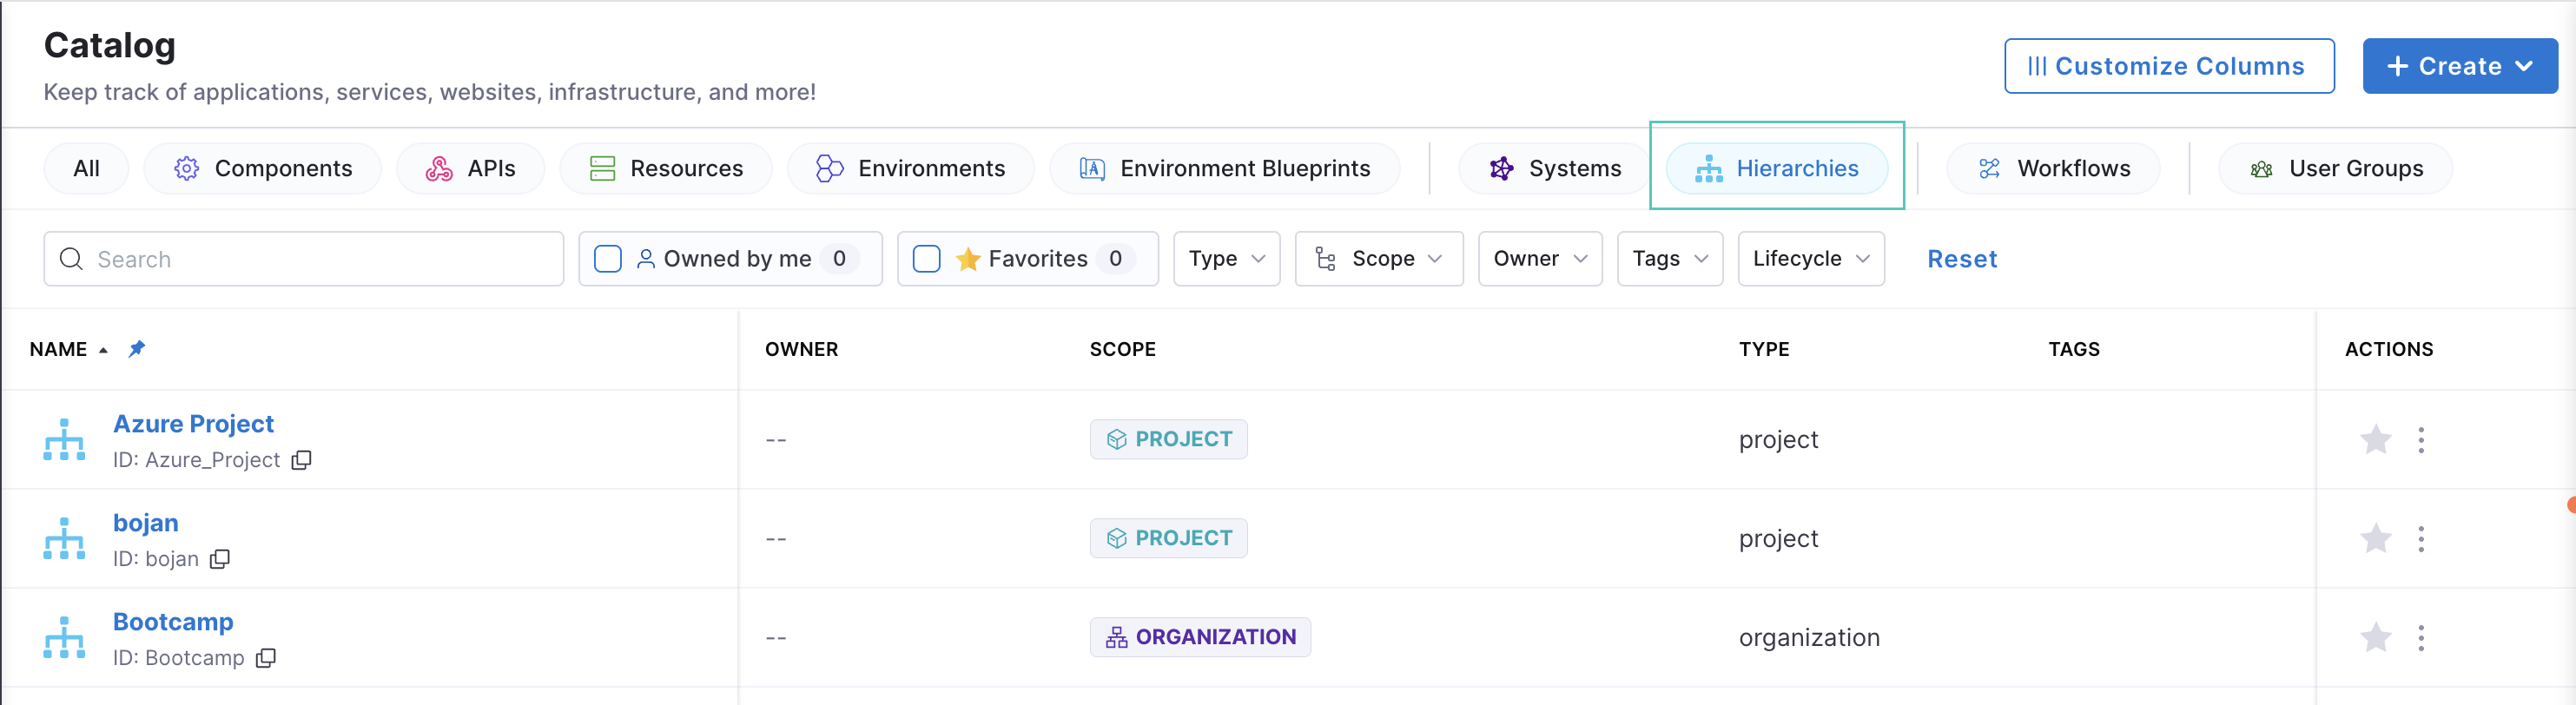Click the pin icon beside Name column
Viewport: 2576px width, 705px height.
click(137, 349)
